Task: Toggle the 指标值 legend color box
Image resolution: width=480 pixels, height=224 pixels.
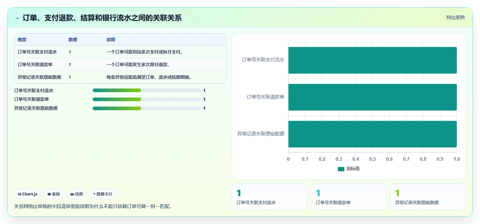Action: point(341,169)
